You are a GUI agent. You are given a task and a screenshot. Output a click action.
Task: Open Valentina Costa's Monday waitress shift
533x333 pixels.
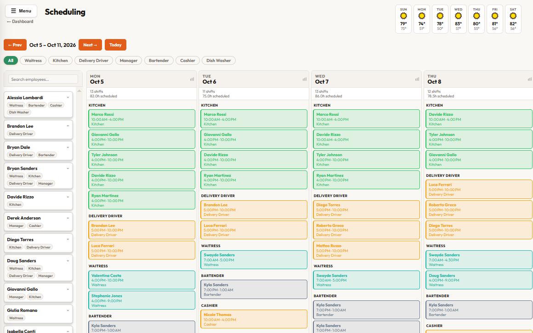[142, 280]
